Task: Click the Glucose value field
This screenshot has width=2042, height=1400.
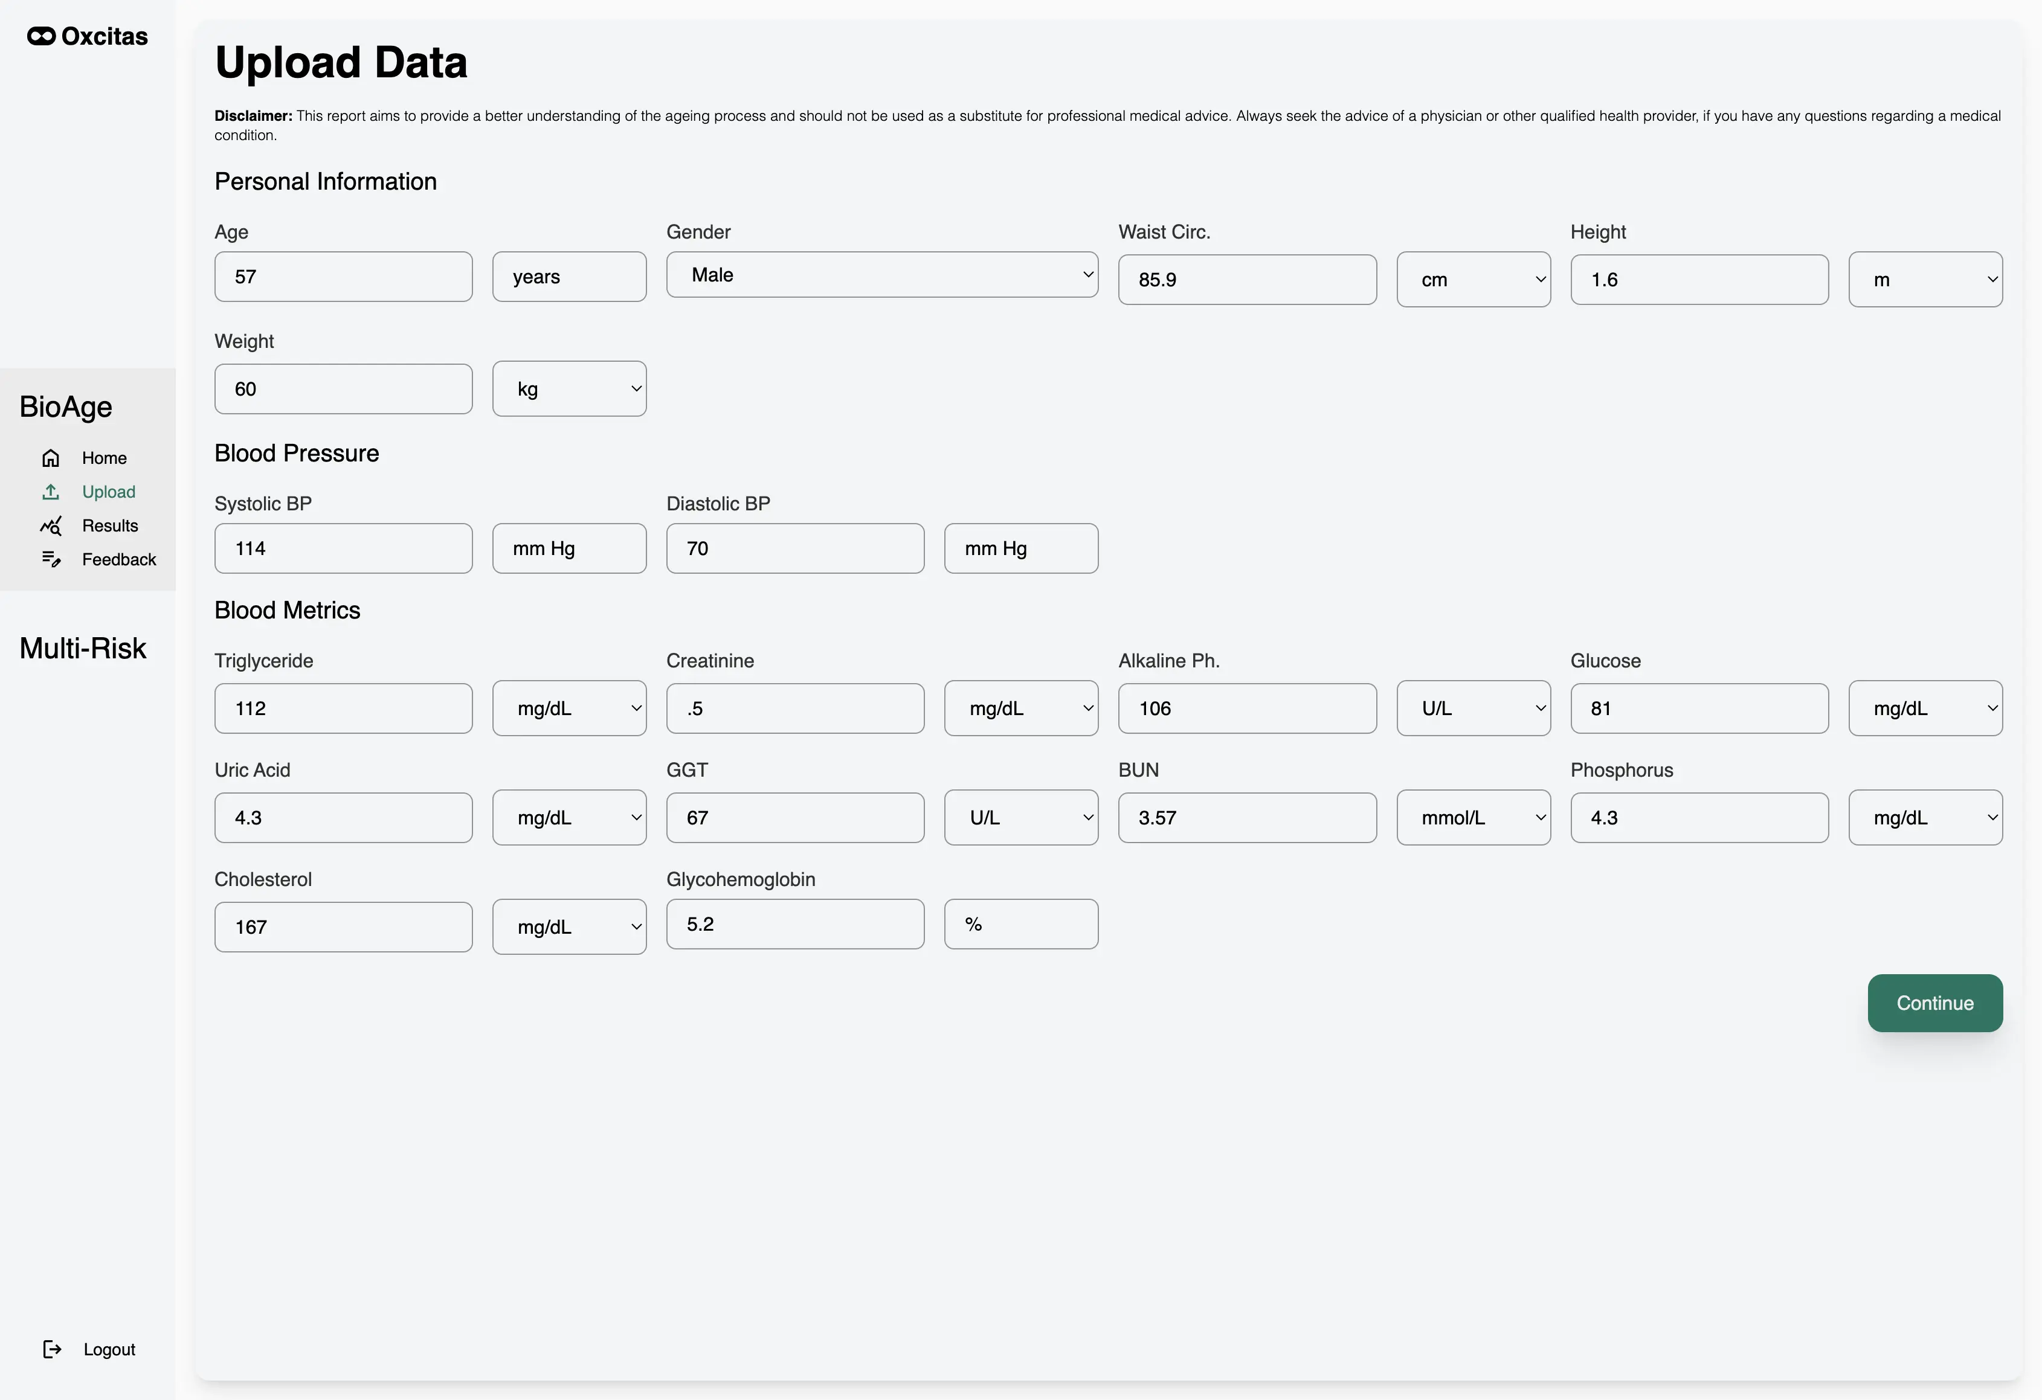Action: [1699, 708]
